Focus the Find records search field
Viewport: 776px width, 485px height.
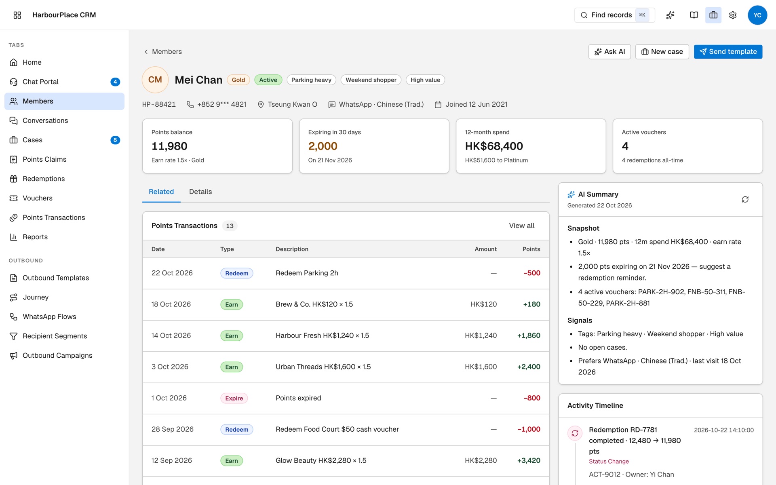[x=614, y=15]
